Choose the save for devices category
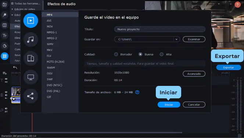 [30, 58]
